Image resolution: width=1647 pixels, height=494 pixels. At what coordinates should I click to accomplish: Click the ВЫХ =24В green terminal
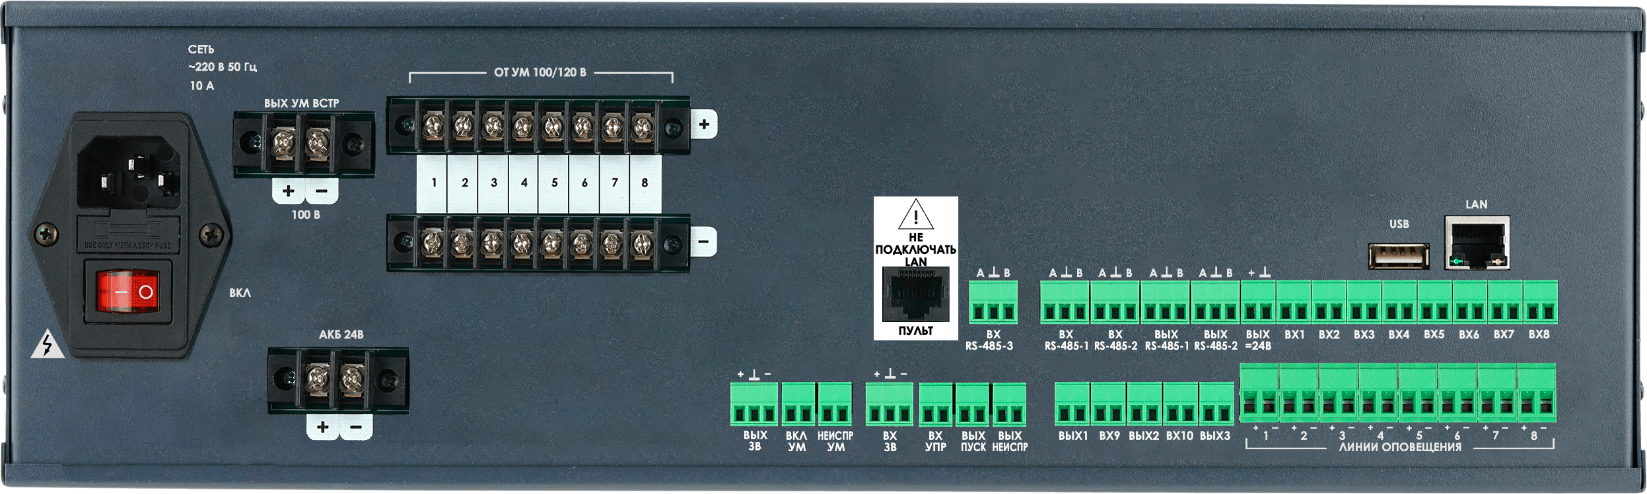coord(1258,303)
